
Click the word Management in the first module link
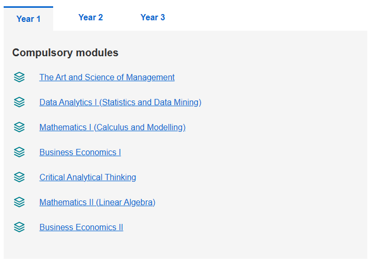tap(150, 77)
